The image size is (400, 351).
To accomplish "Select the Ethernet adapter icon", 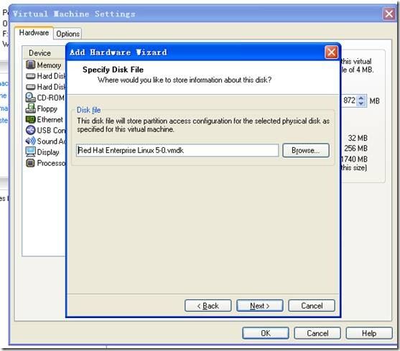I will pos(30,119).
